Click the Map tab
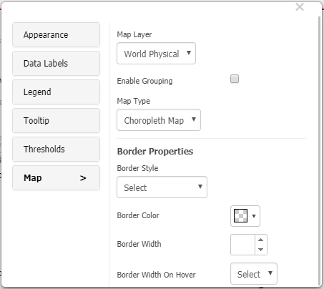The height and width of the screenshot is (289, 324). coord(56,178)
